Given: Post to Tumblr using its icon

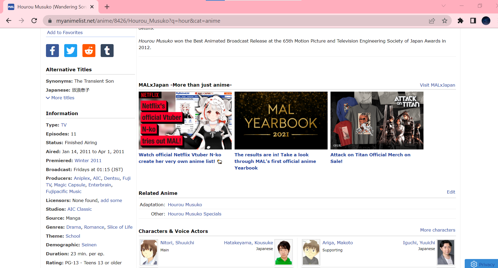Looking at the screenshot, I should [x=107, y=50].
